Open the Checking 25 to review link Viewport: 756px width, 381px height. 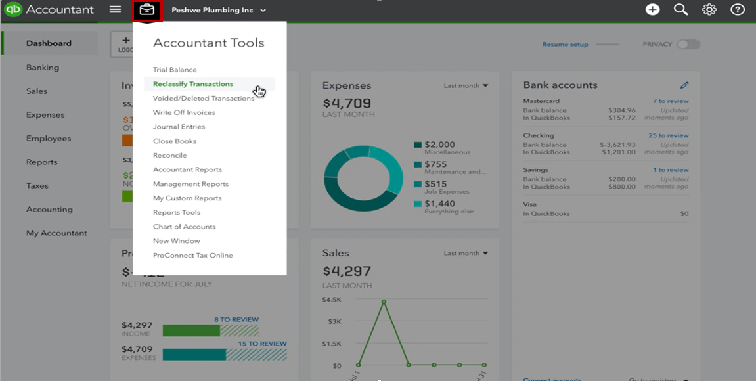coord(668,135)
